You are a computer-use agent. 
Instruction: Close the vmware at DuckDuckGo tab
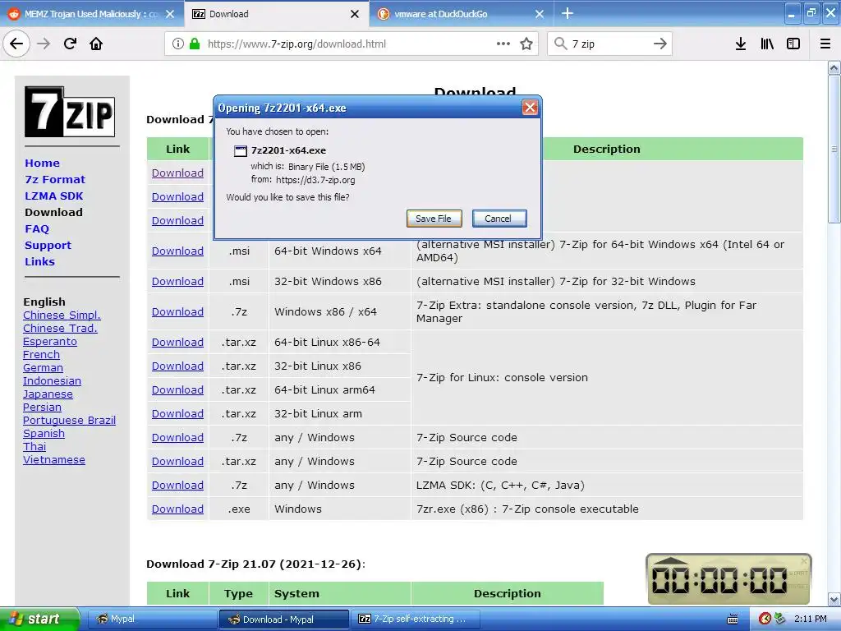tap(540, 14)
